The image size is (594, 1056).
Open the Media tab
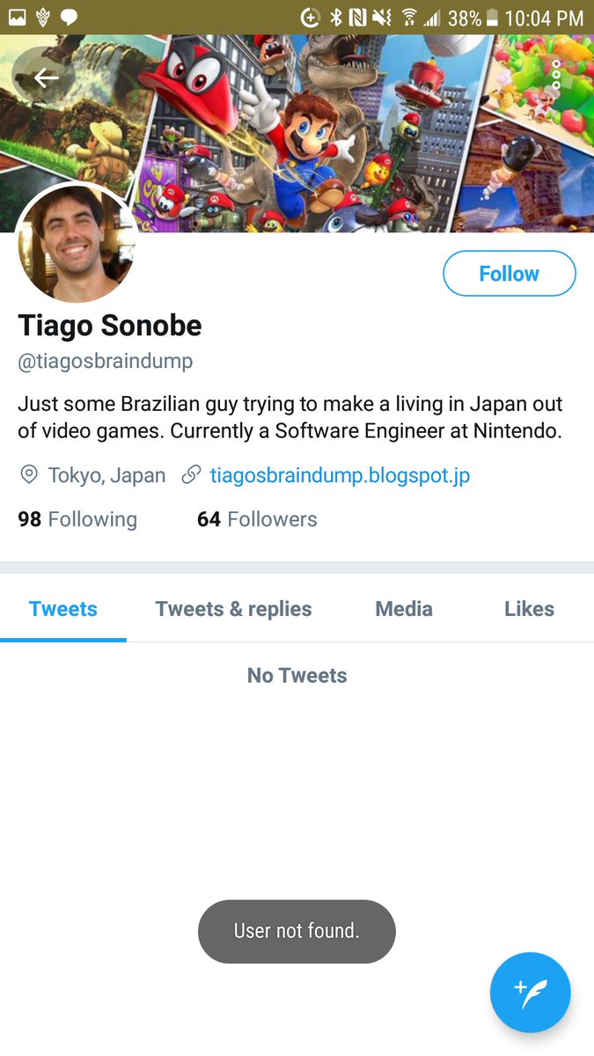click(404, 609)
